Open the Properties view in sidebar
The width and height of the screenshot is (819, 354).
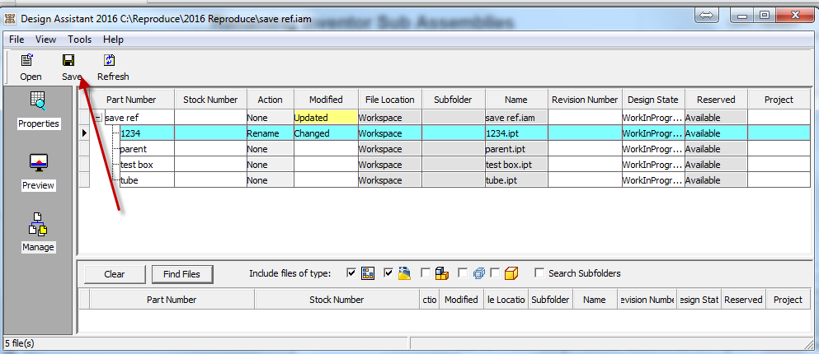(x=38, y=110)
